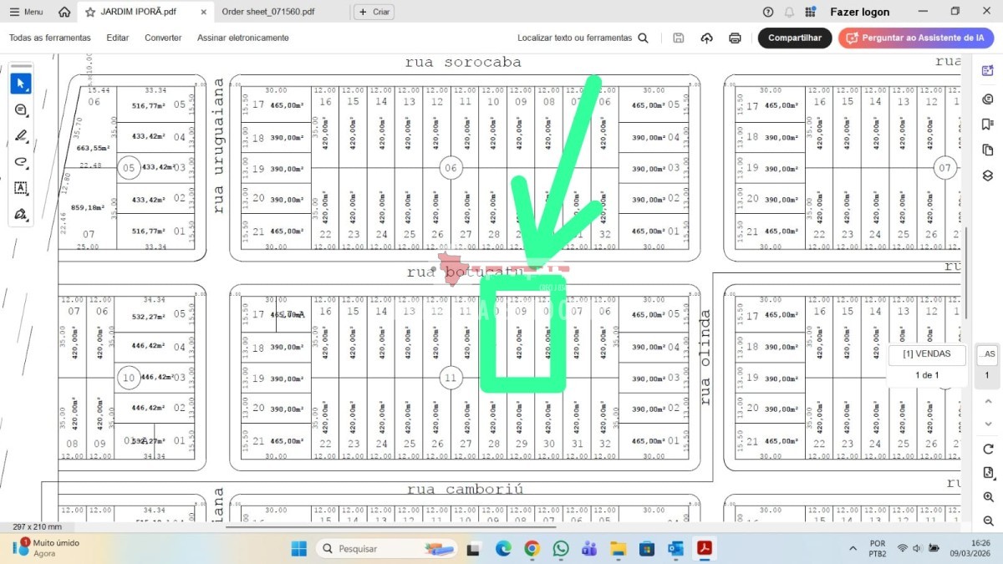Image resolution: width=1003 pixels, height=564 pixels.
Task: Click the Compartilhar button
Action: coord(794,38)
